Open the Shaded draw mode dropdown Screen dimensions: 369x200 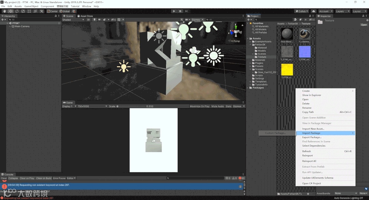73,19
